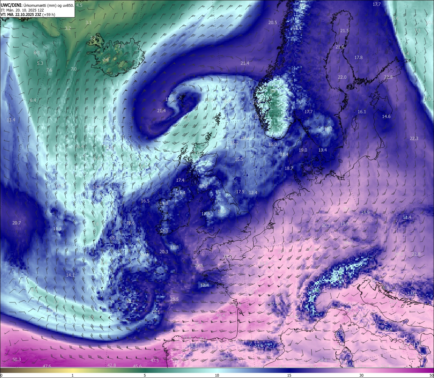This screenshot has height=378, width=434.
Task: Click the map value 22.0
Action: click(x=342, y=77)
